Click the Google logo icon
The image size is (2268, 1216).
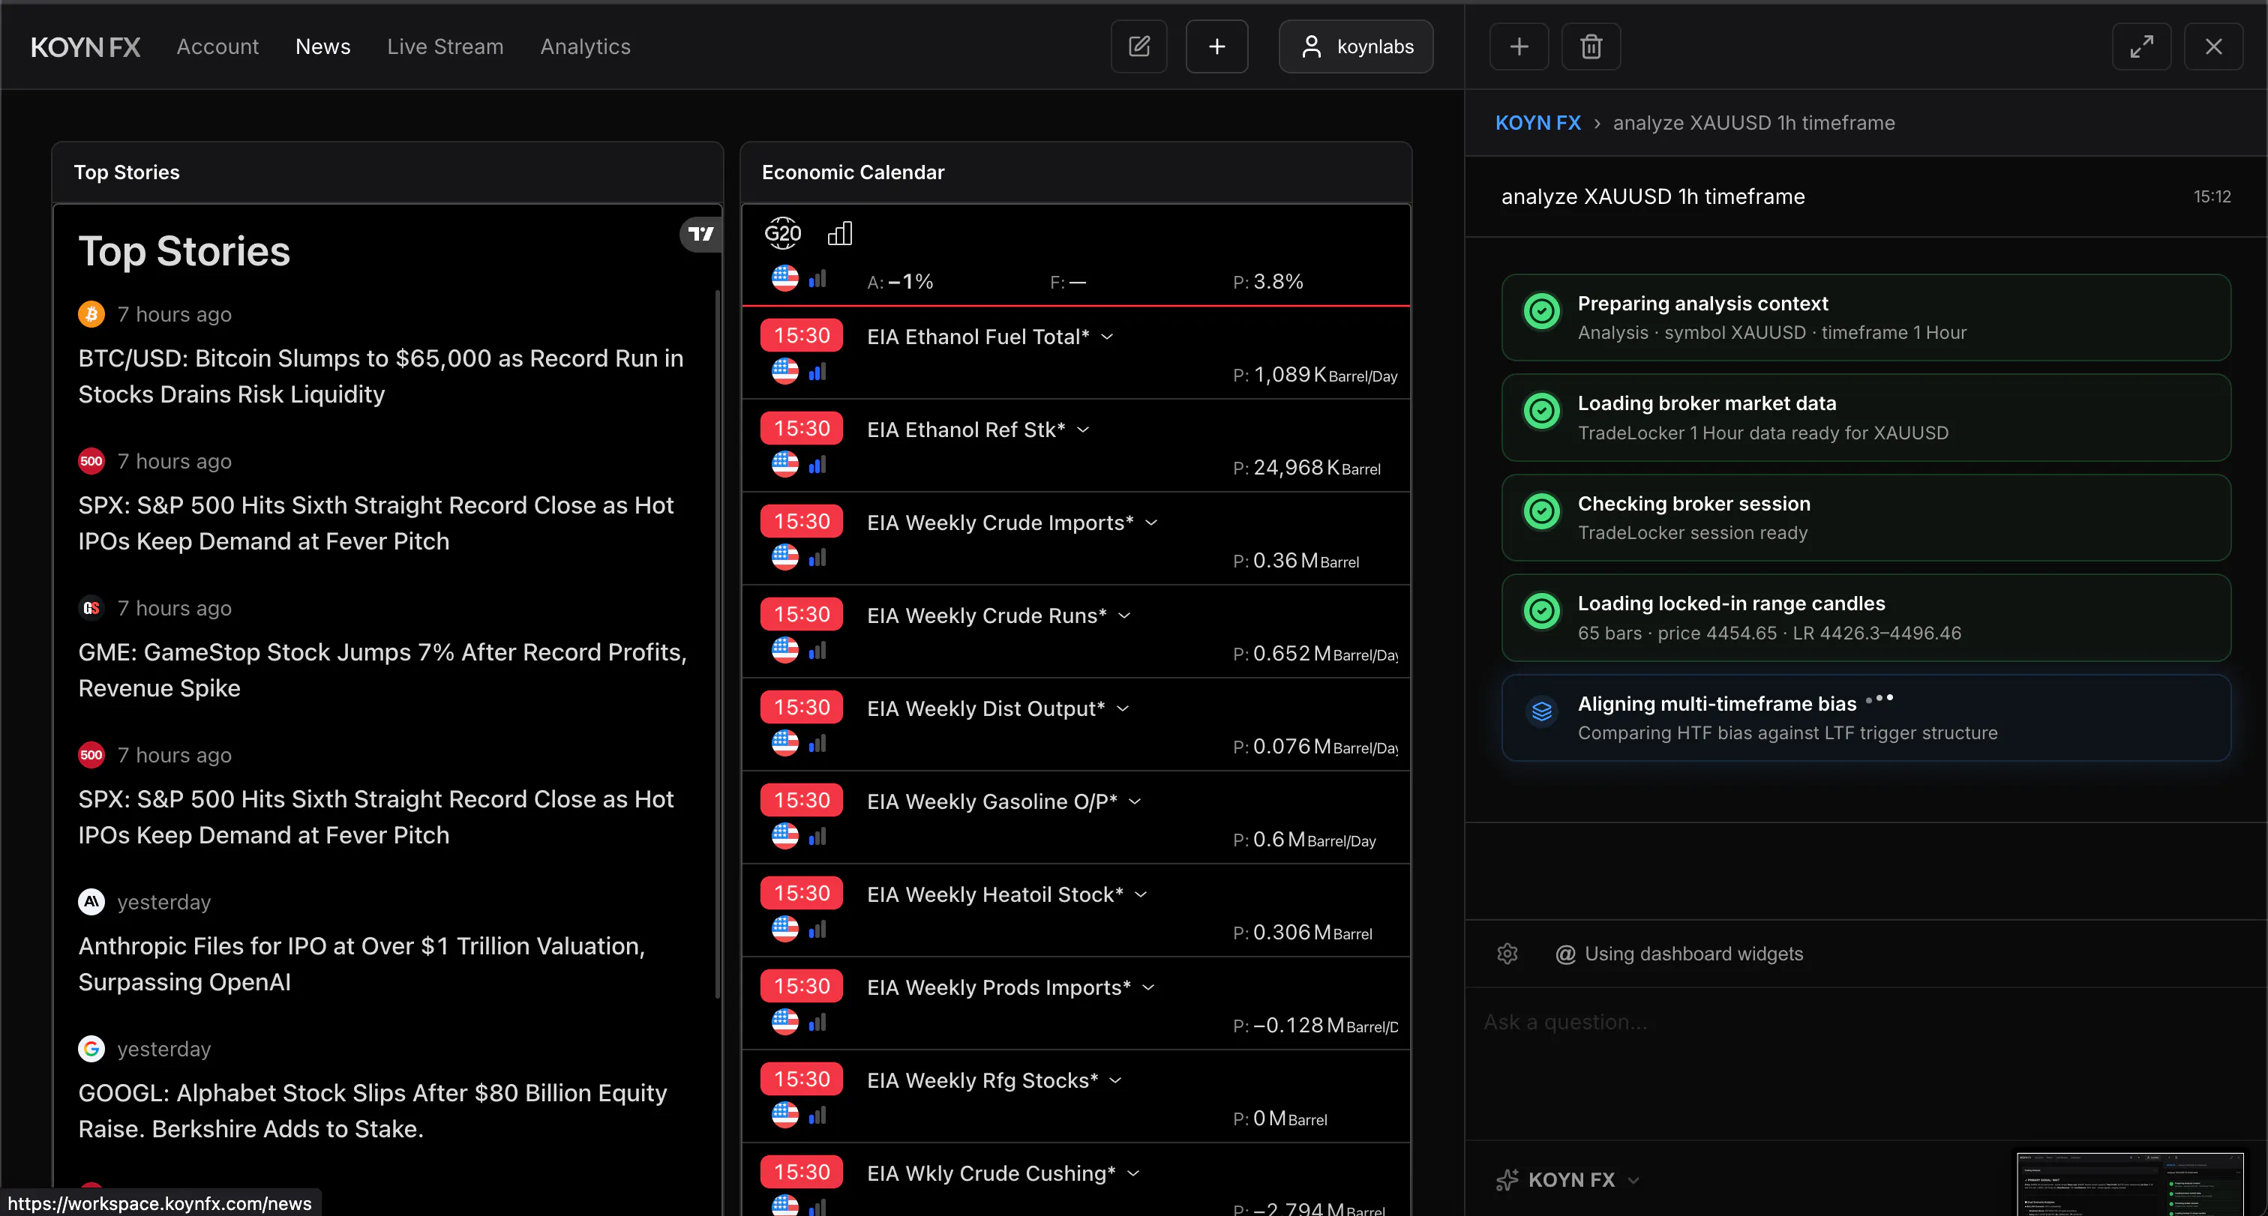pos(91,1049)
